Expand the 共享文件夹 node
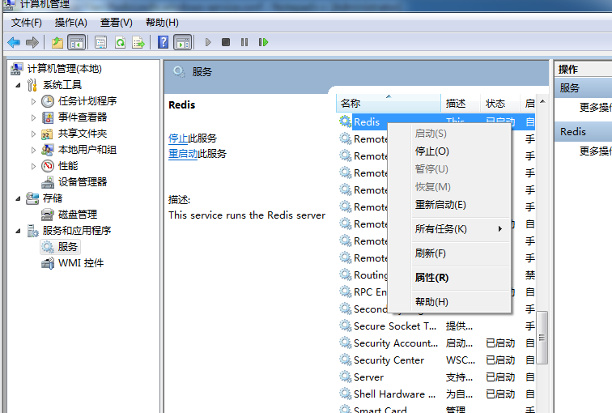The width and height of the screenshot is (612, 413). click(x=33, y=134)
